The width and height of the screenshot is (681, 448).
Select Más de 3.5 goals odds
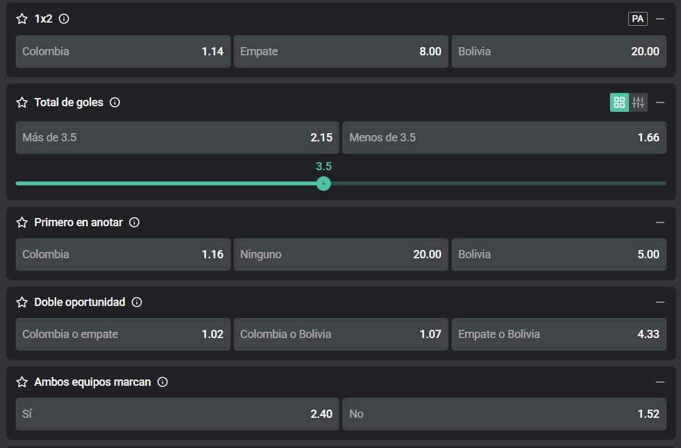177,138
